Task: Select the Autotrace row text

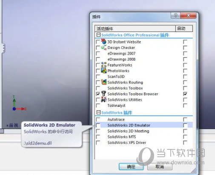Action: pos(116,120)
